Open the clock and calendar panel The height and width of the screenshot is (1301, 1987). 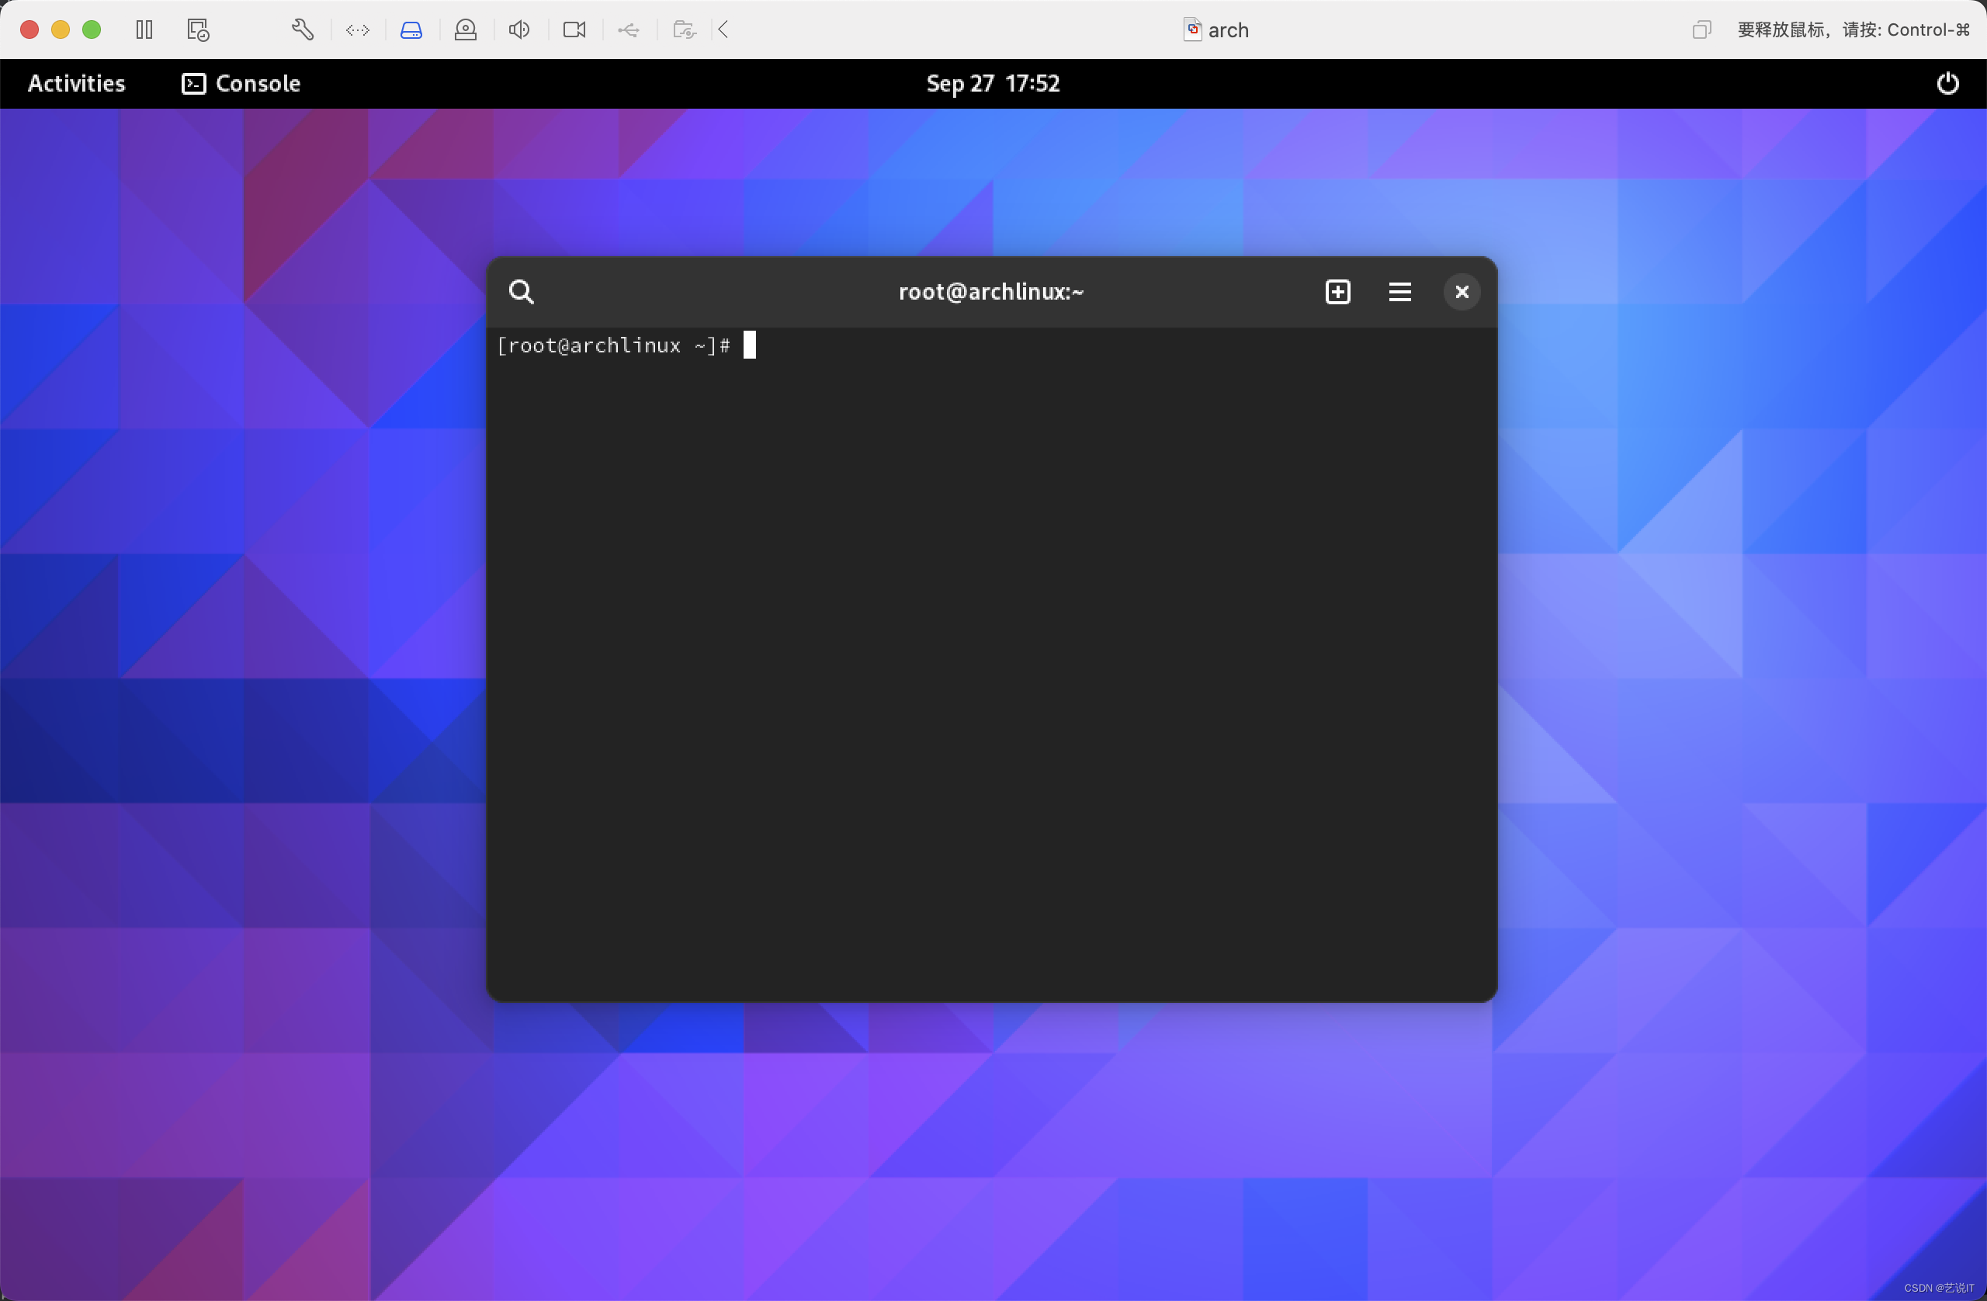point(993,84)
